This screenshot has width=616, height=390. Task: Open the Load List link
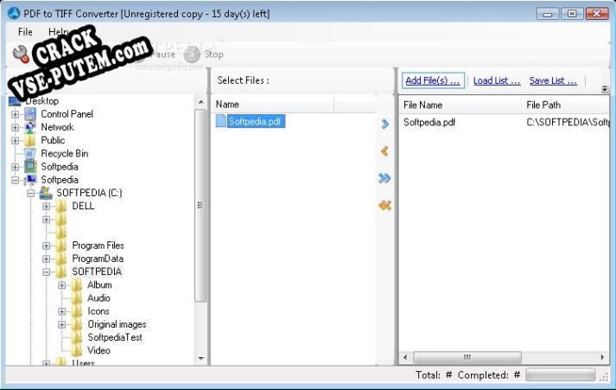[x=497, y=80]
